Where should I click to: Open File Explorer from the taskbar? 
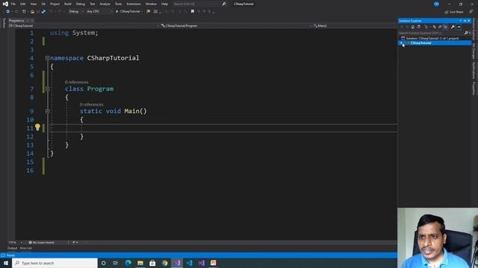click(x=140, y=263)
